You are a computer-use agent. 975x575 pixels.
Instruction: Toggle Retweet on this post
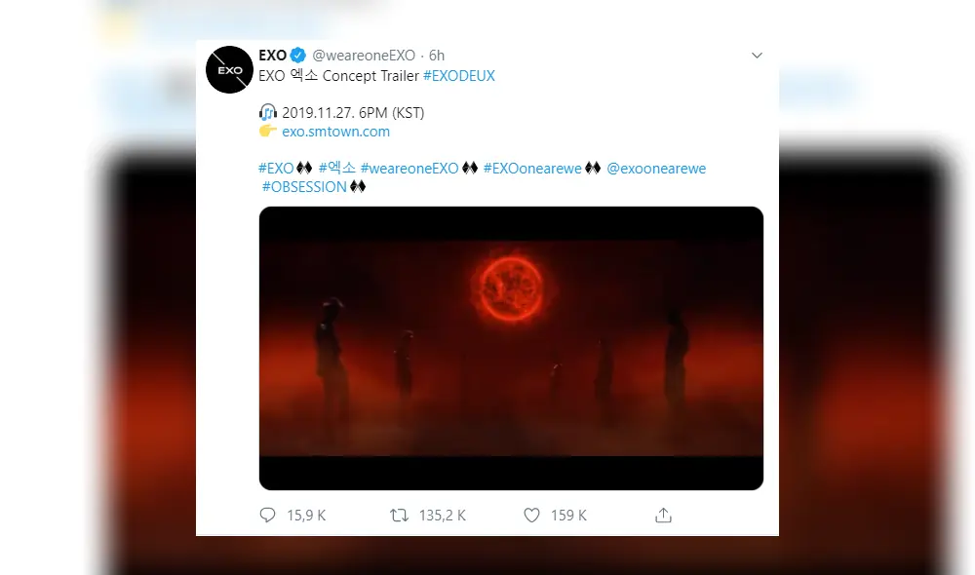pos(399,515)
